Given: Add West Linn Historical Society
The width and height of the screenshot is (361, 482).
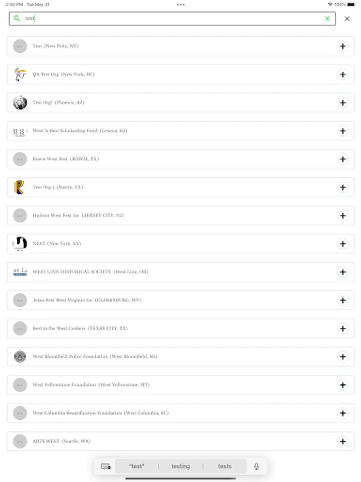Looking at the screenshot, I should point(343,272).
